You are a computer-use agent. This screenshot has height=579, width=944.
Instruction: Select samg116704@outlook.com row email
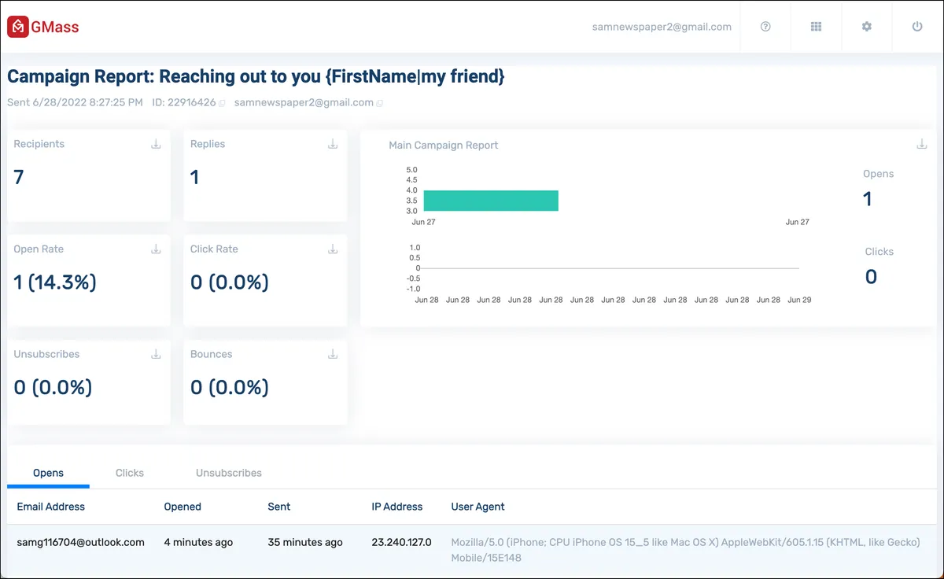(80, 542)
